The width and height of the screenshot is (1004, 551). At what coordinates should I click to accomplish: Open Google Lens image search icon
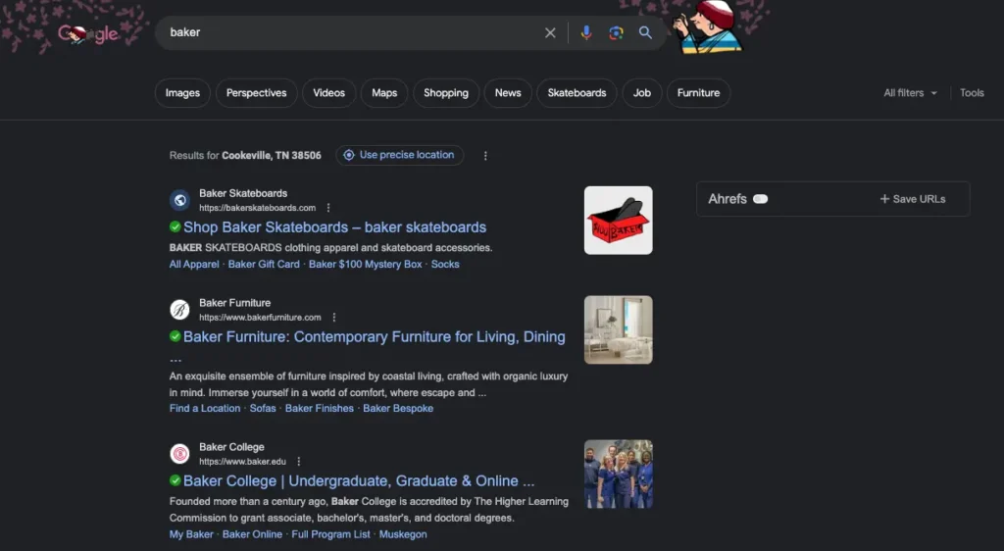pyautogui.click(x=616, y=32)
